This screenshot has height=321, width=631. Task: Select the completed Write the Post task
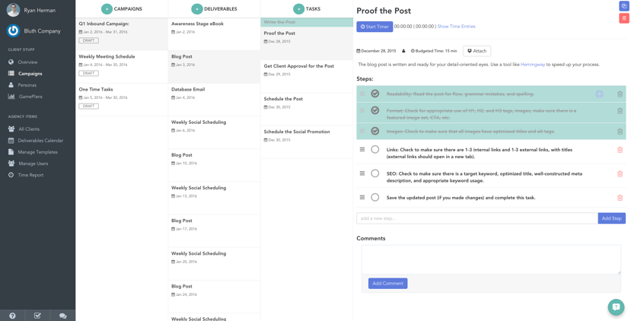[307, 22]
